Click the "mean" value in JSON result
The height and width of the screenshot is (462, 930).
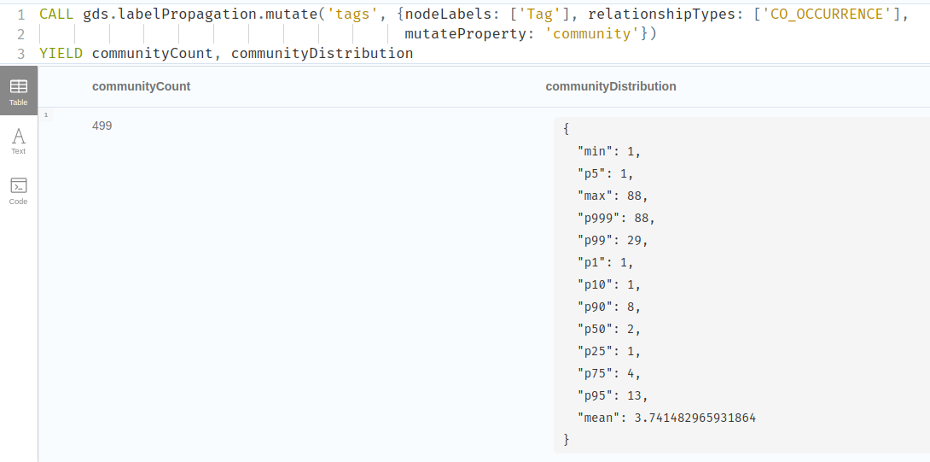(x=695, y=418)
